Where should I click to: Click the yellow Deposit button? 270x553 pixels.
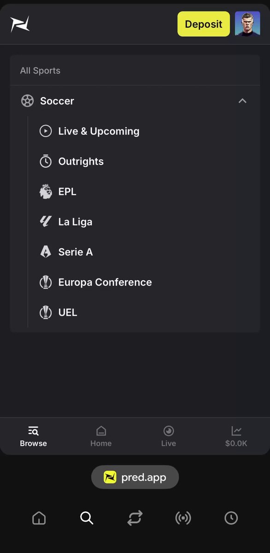point(204,24)
